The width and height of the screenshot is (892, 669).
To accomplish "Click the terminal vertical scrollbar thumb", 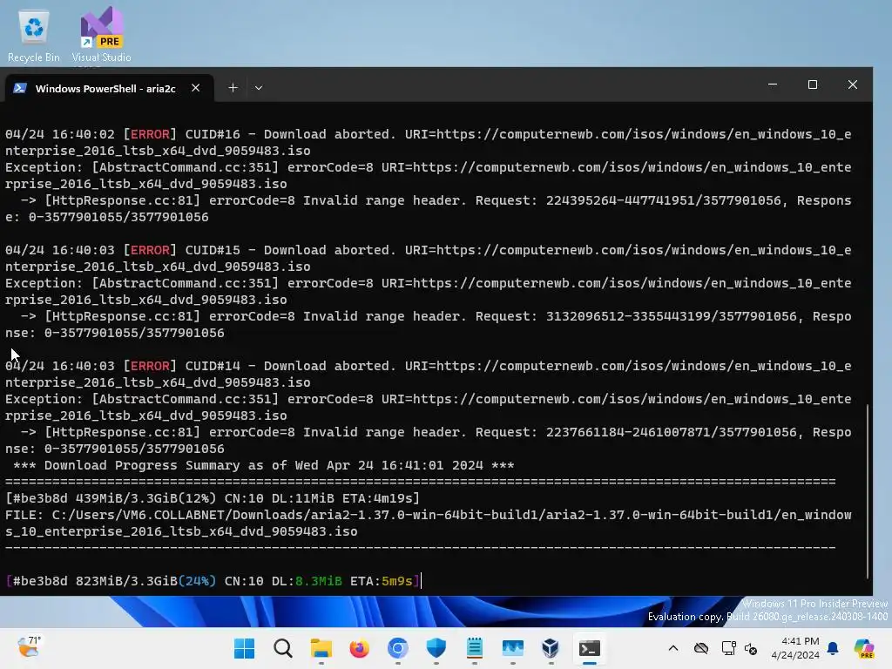I will [868, 491].
